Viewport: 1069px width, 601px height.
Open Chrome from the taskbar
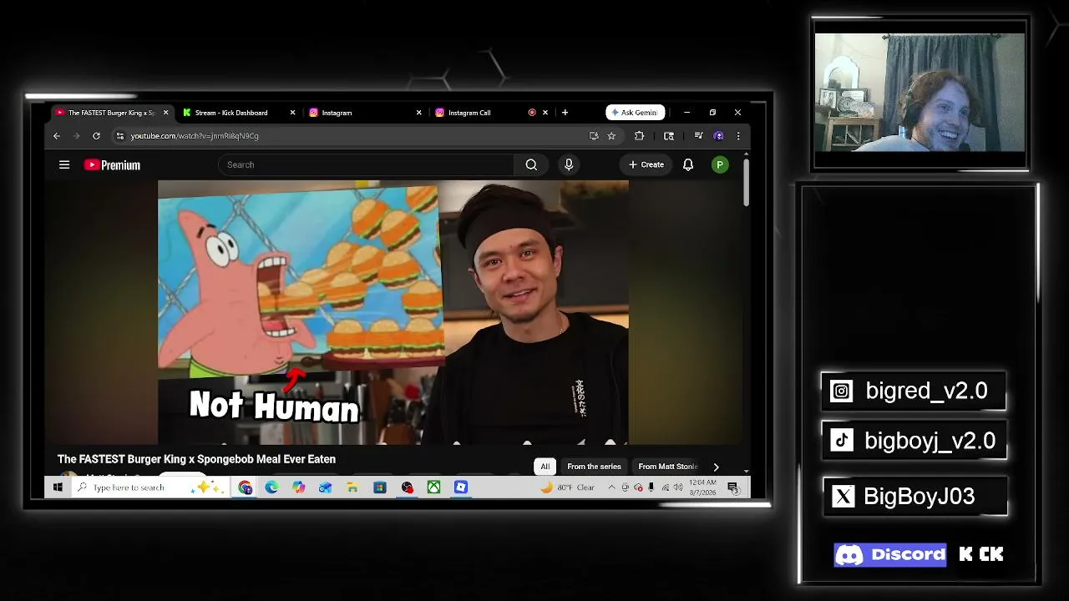point(245,487)
